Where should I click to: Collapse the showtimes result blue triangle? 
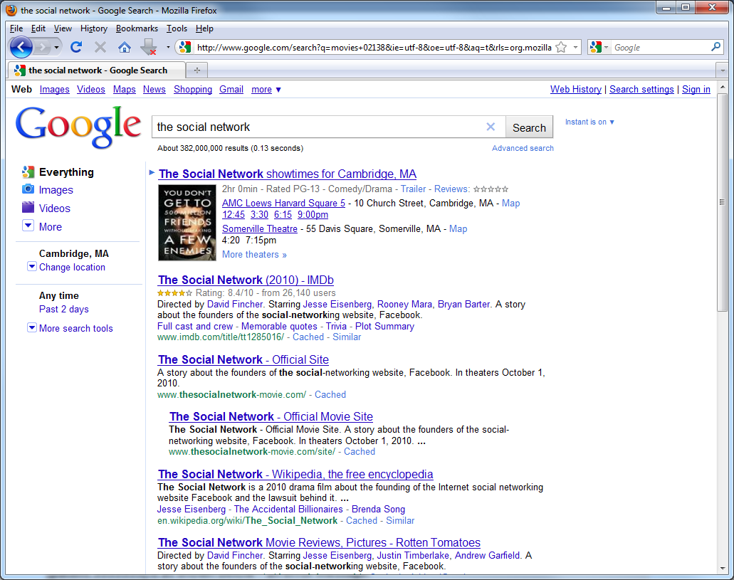[x=152, y=173]
